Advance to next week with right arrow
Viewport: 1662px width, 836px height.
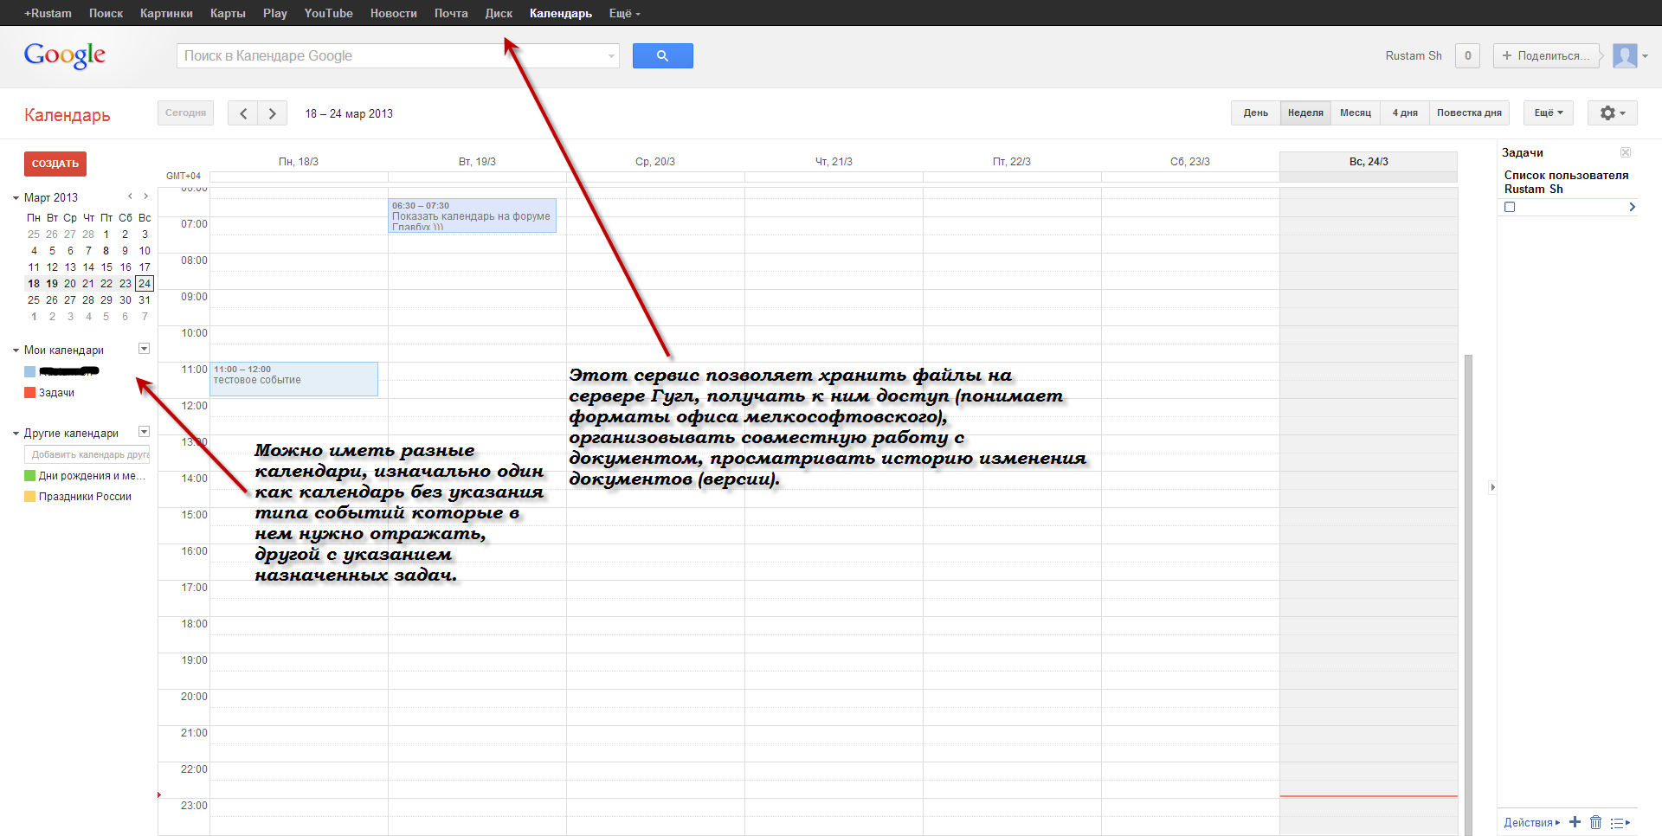pos(273,113)
